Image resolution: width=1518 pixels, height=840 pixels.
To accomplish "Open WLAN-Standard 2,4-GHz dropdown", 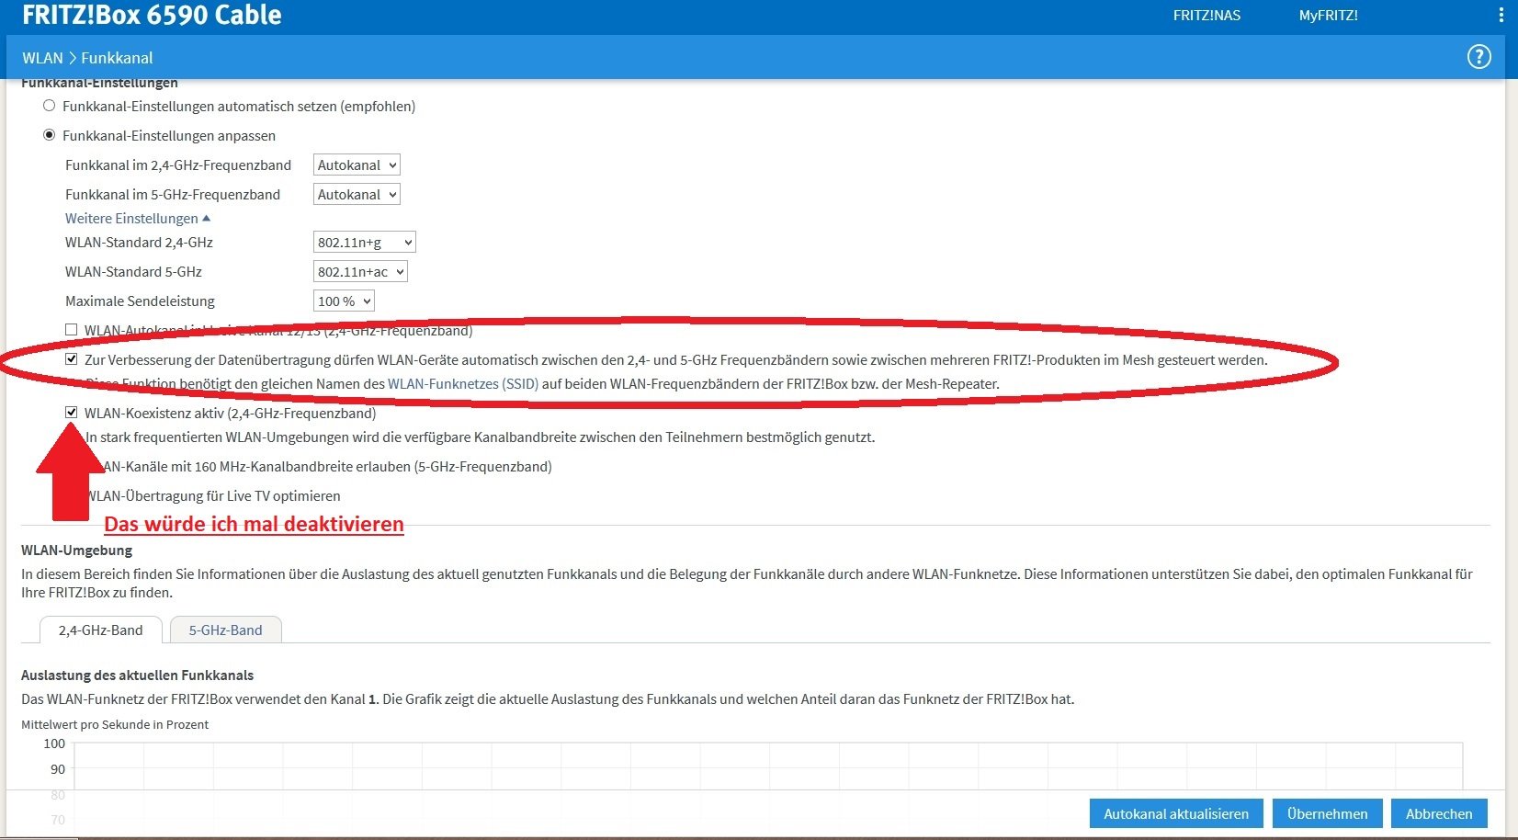I will pyautogui.click(x=365, y=243).
